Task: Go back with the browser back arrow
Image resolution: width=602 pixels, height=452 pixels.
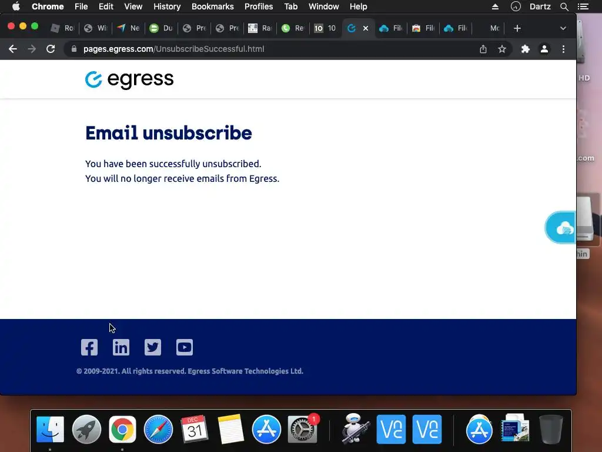Action: [x=13, y=49]
